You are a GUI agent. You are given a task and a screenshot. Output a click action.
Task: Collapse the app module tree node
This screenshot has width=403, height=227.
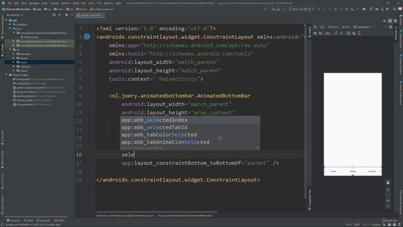coord(7,20)
